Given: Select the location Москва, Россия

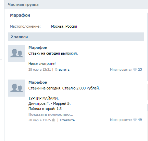Looking at the screenshot, I should [64, 26].
